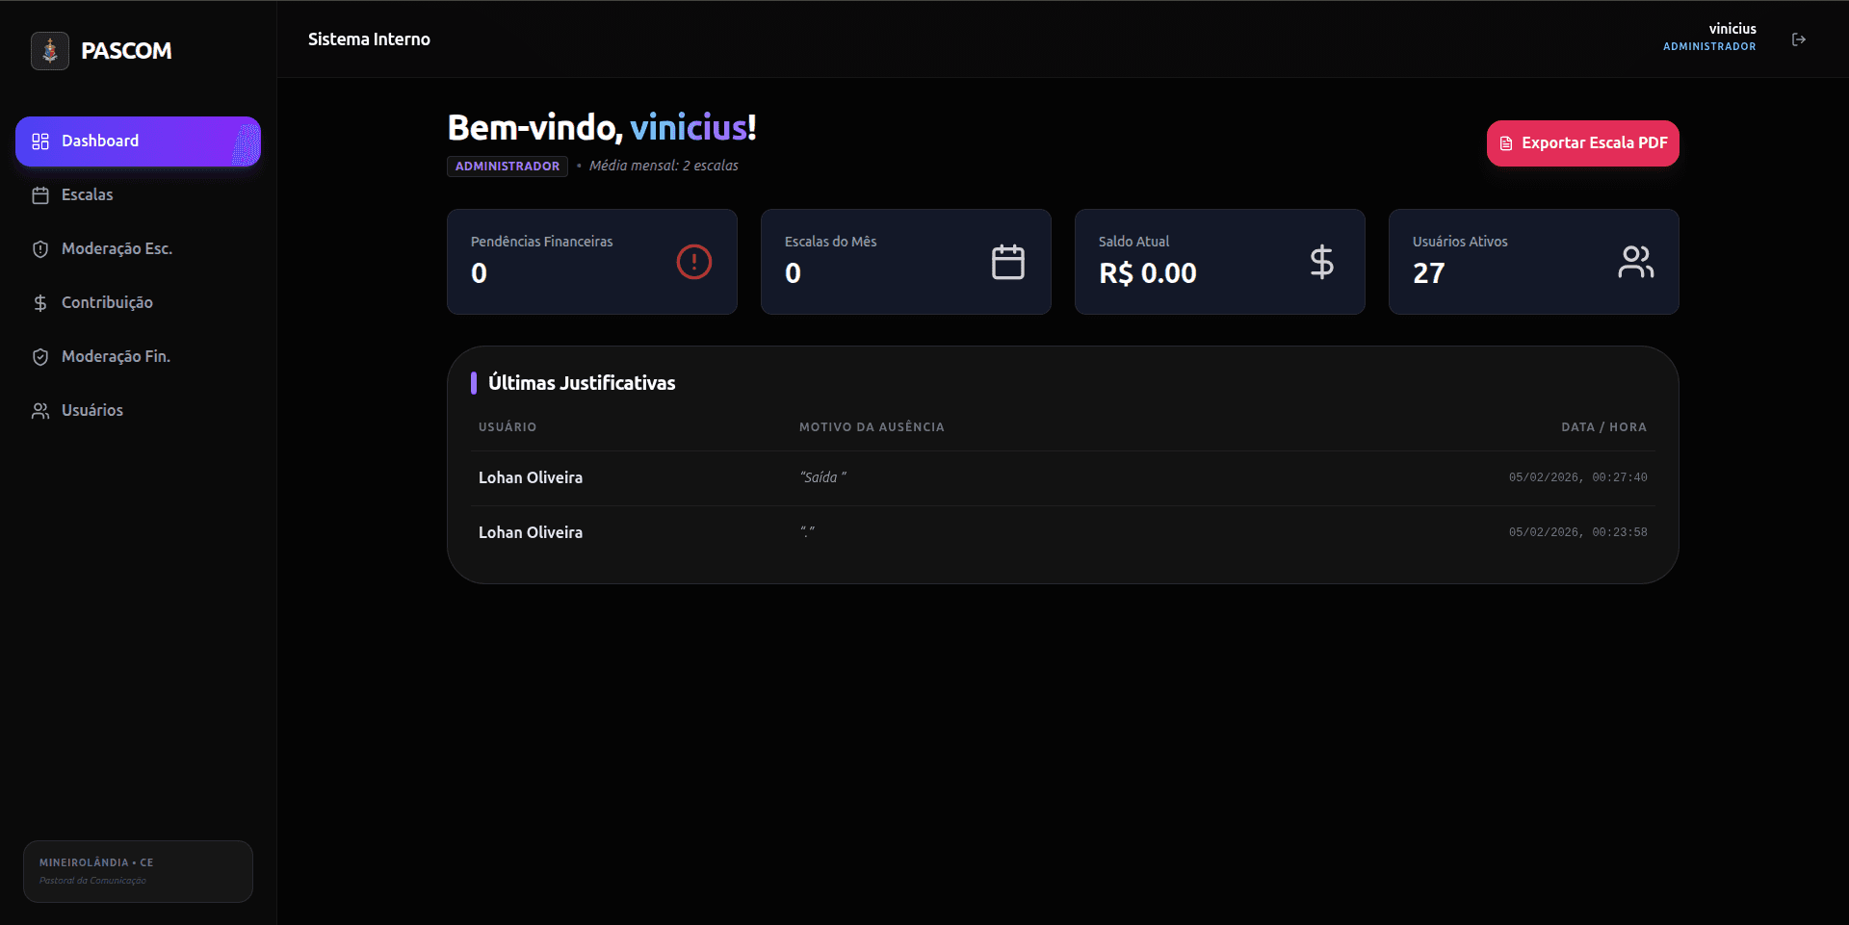The image size is (1849, 925).
Task: Click the Média mensal: 2 escalas text
Action: pyautogui.click(x=664, y=166)
